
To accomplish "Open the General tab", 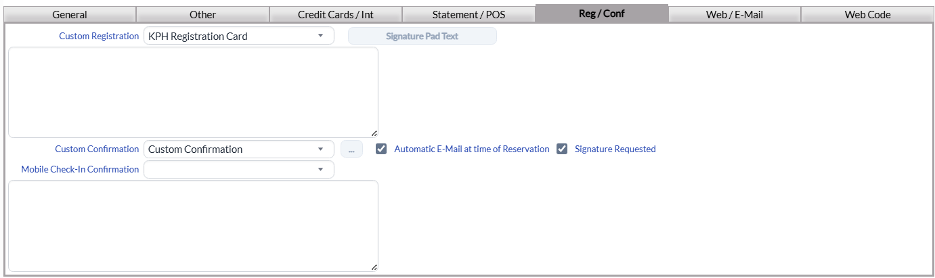I will tap(70, 14).
